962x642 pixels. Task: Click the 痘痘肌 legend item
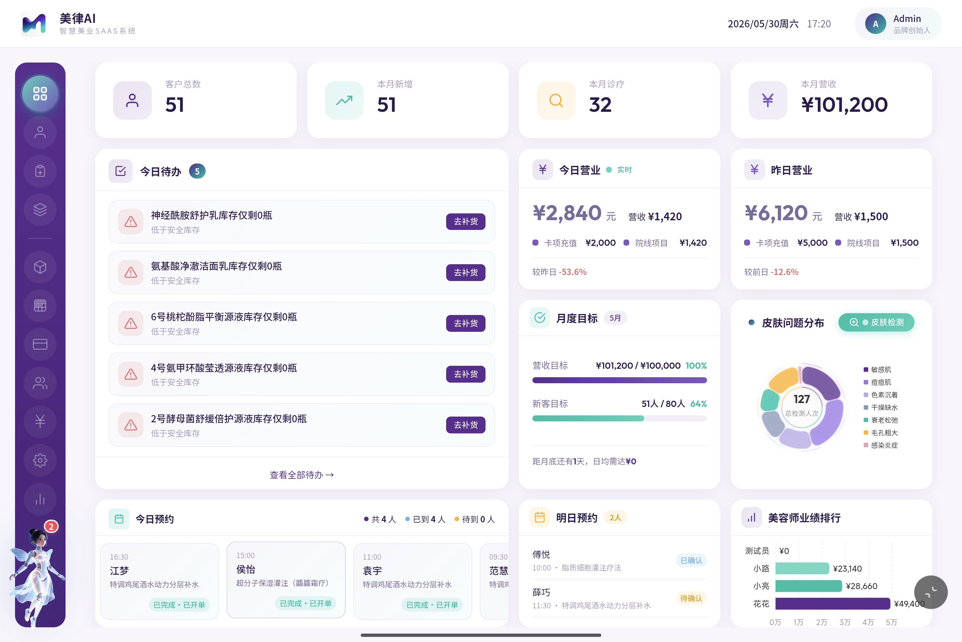pos(877,382)
